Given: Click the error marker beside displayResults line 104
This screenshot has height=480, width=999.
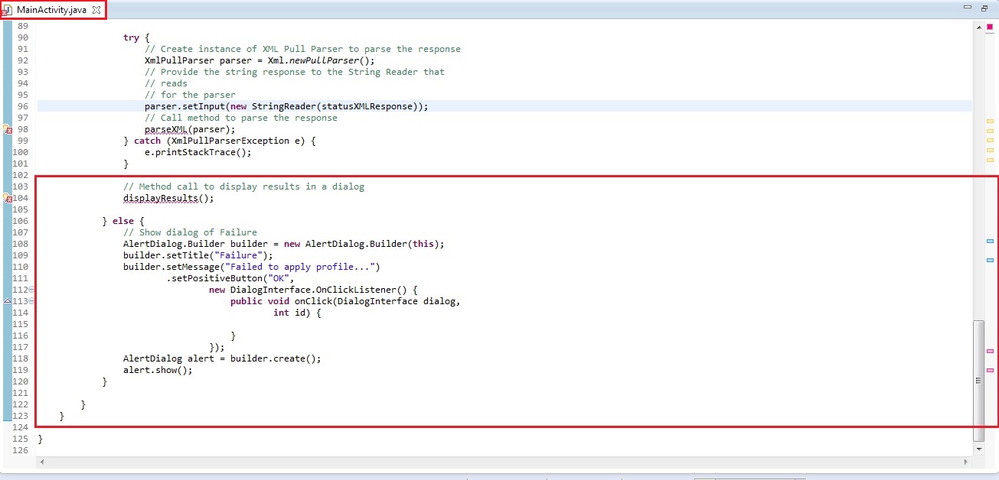Looking at the screenshot, I should click(x=7, y=199).
